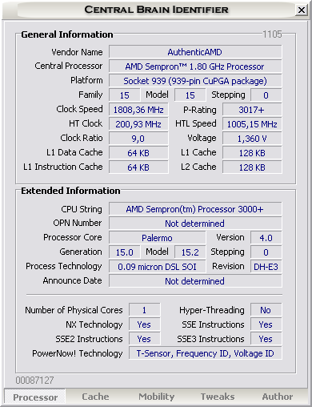Select the Clock Speed value 1808,36 MHz
Viewport: 312px width, 407px height.
[x=138, y=110]
